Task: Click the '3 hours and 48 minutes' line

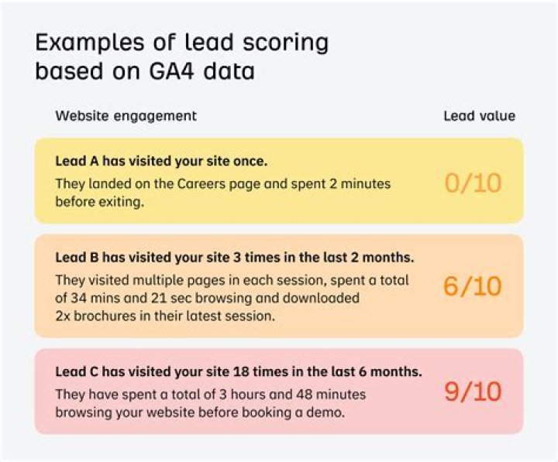Action: [210, 394]
